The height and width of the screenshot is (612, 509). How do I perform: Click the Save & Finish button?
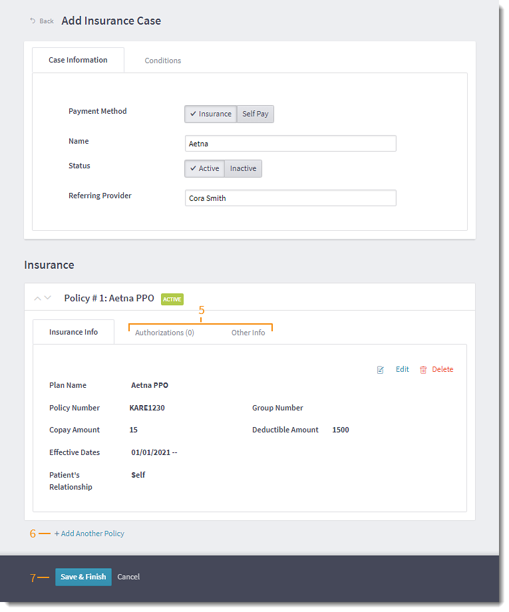click(84, 577)
